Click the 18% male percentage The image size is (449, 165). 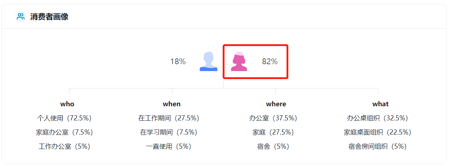pos(178,62)
